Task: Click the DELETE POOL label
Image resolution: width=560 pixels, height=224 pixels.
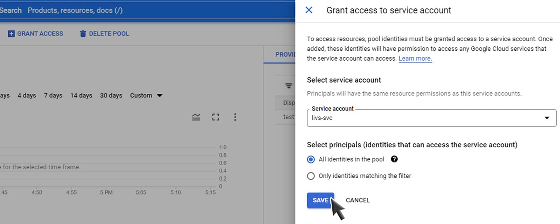Action: click(x=109, y=34)
